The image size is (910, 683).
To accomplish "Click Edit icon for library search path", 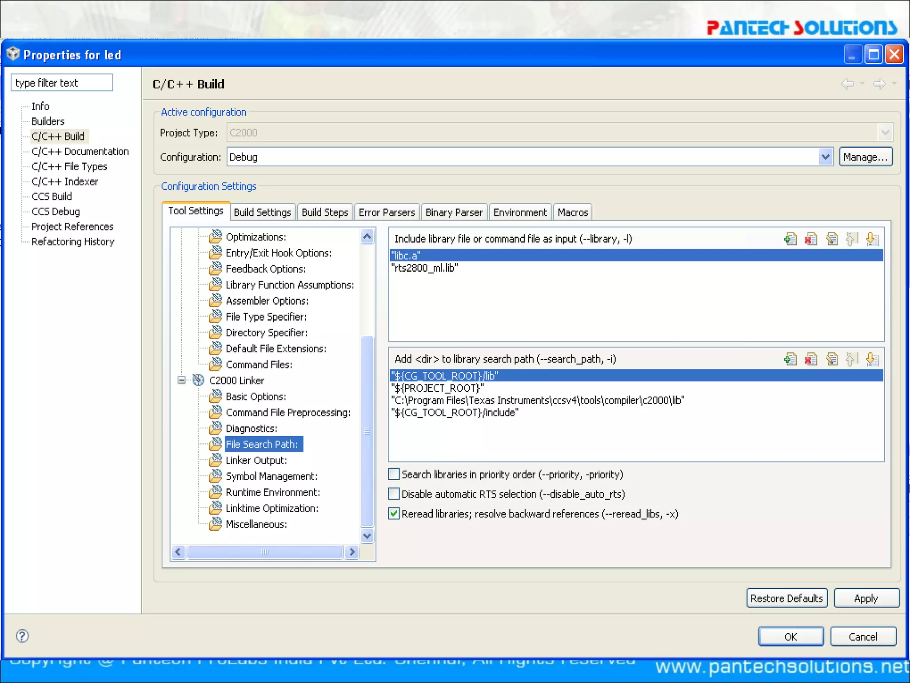I will (x=831, y=359).
